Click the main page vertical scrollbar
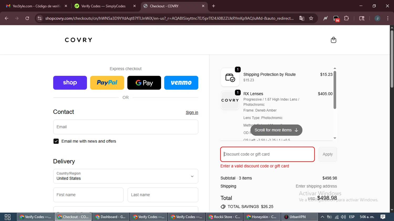 point(392,59)
